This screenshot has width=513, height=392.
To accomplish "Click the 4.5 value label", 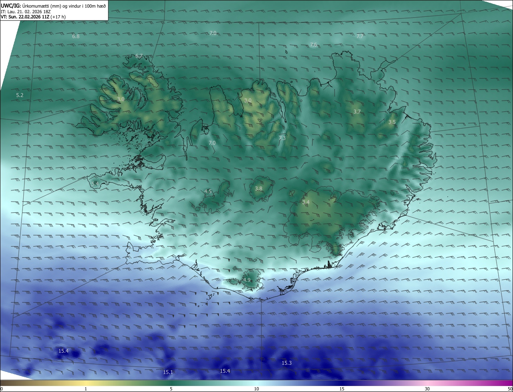I will point(208,192).
